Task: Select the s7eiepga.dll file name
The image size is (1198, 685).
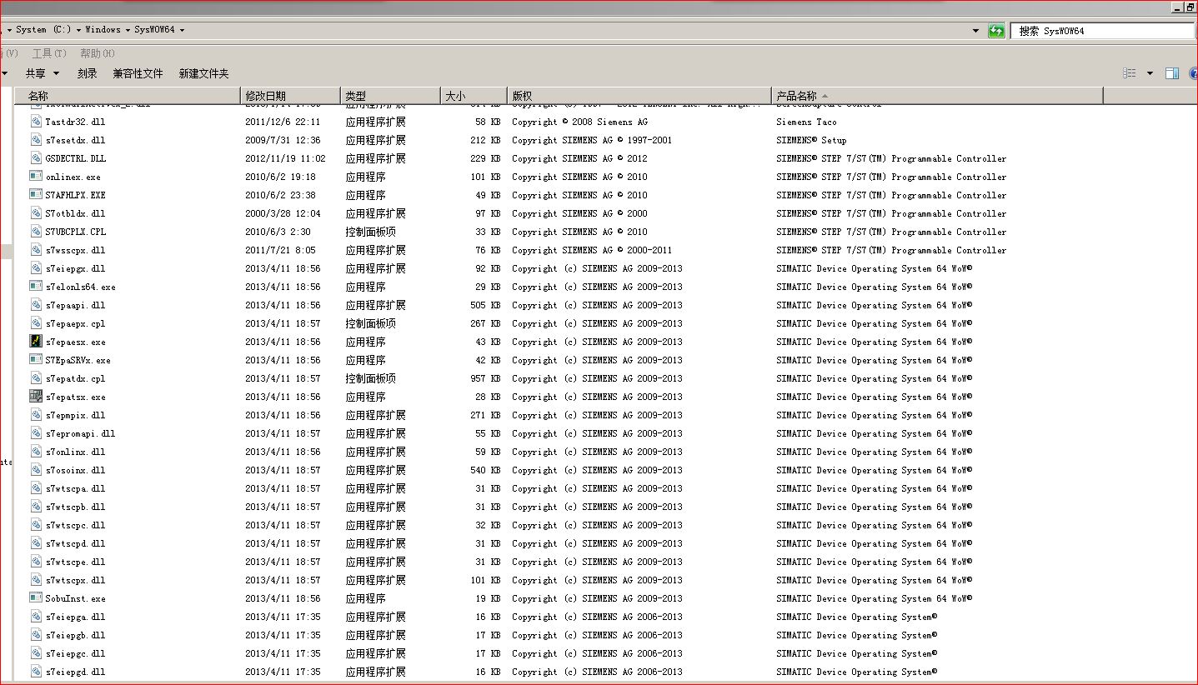Action: point(76,617)
